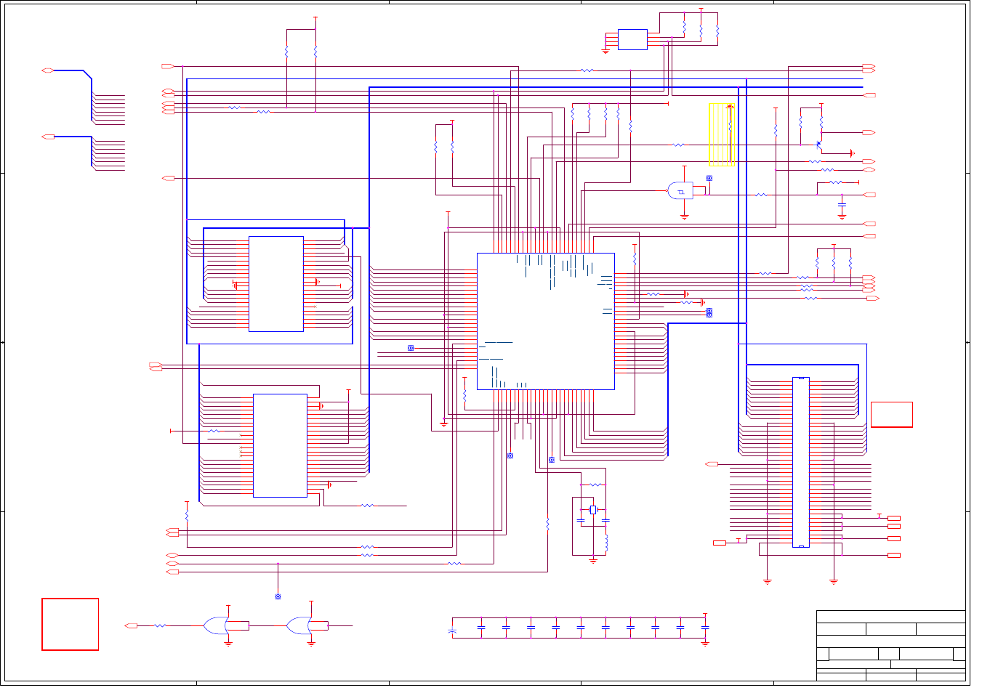Select the top-left bus input port
The image size is (982, 693).
(x=48, y=70)
